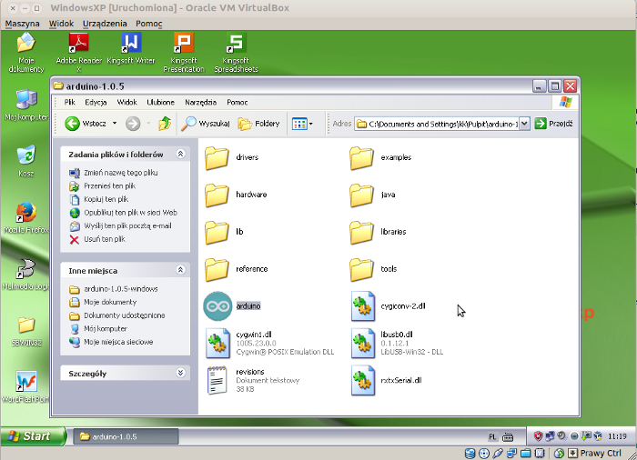Click Zmień nazwę tego pliku

pyautogui.click(x=121, y=173)
